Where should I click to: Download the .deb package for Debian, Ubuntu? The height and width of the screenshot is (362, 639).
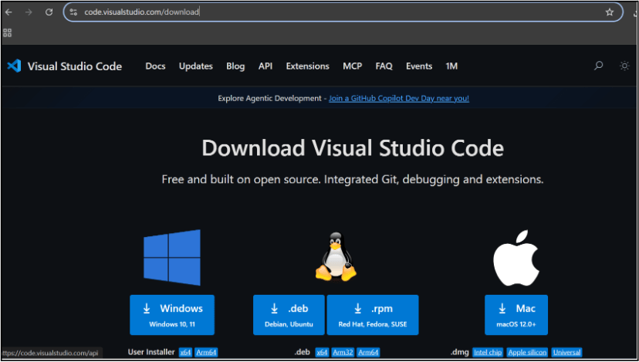[289, 315]
